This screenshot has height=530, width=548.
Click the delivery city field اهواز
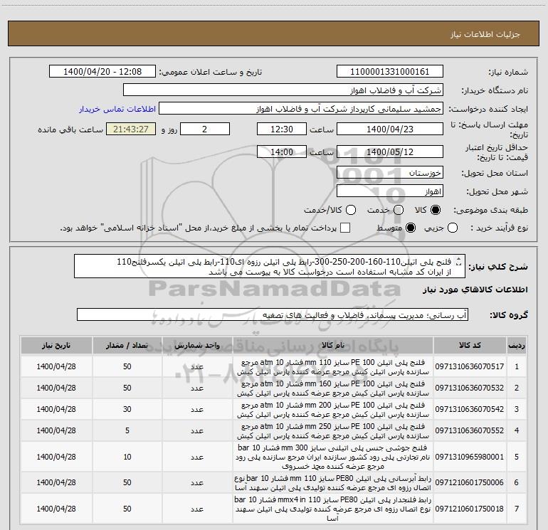390,191
